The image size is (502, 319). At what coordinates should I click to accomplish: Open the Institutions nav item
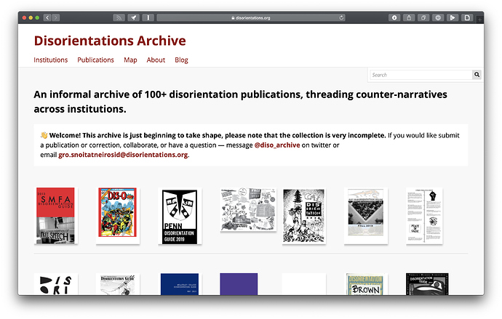(51, 60)
